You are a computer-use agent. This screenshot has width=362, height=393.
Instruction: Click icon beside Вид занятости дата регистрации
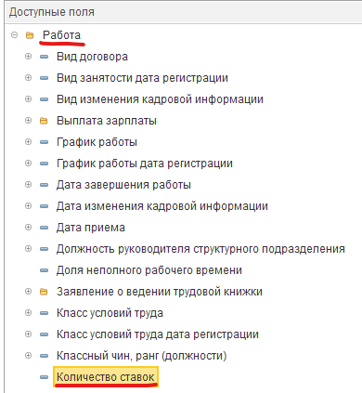coord(45,78)
